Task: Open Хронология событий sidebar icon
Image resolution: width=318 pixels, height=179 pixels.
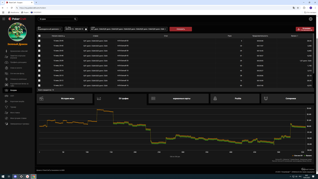Action: [x=6, y=51]
